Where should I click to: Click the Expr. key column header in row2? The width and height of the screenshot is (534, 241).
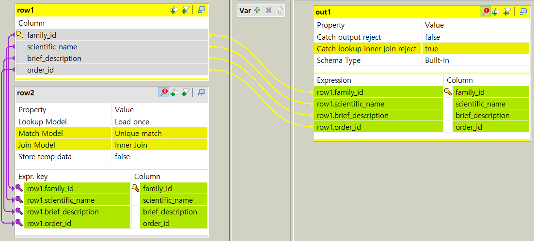[x=33, y=177]
